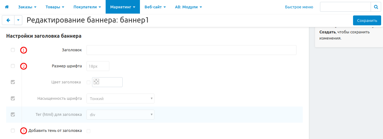The image size is (383, 139).
Task: Click red circled marker number 2
Action: [x=24, y=66]
